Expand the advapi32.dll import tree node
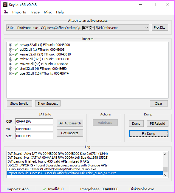The height and width of the screenshot is (193, 175). (x=10, y=45)
